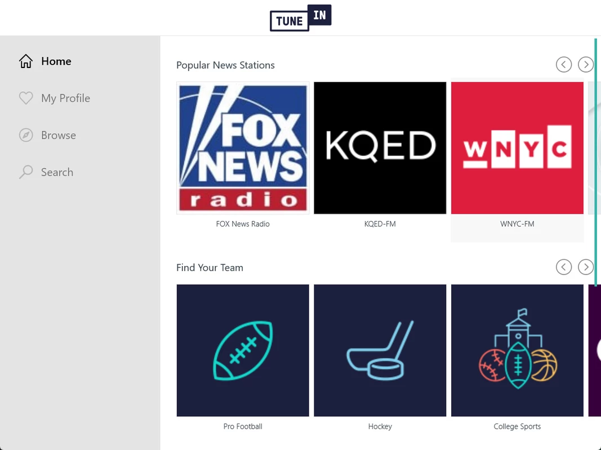
Task: Open My Profile via the heart icon
Action: 26,98
